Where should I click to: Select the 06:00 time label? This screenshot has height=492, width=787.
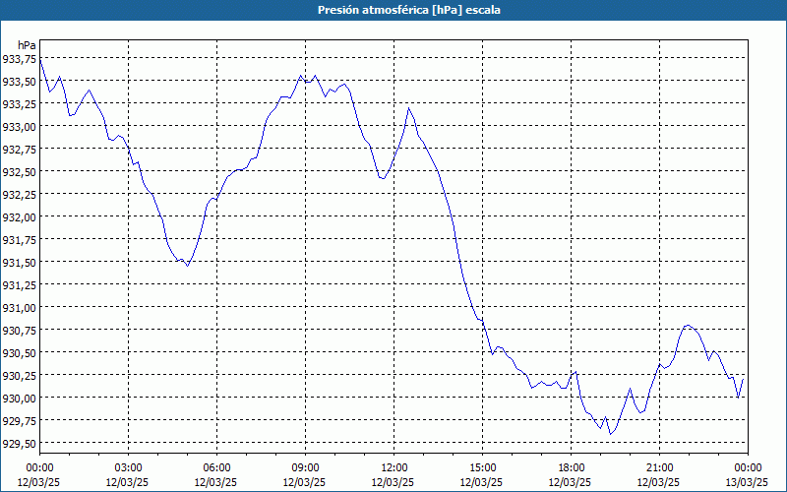click(x=216, y=468)
